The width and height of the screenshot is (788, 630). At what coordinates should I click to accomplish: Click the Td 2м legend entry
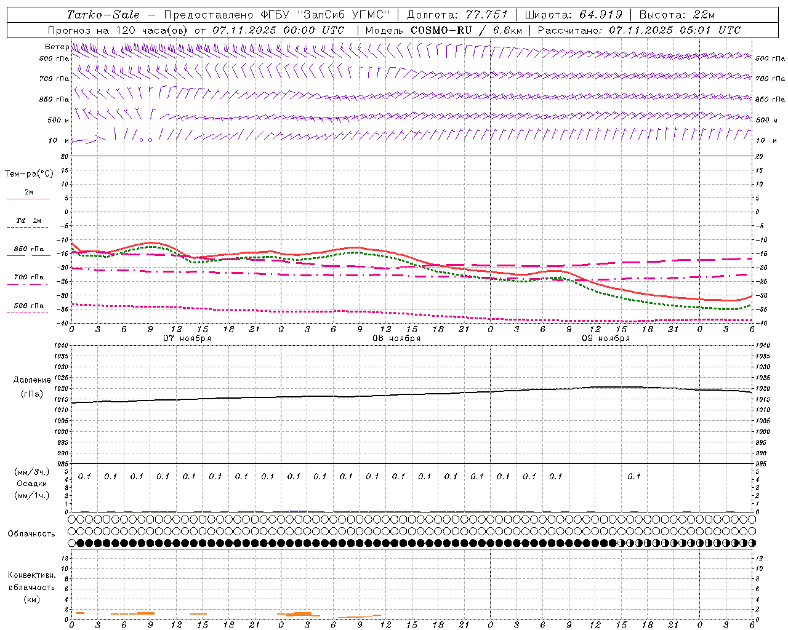[x=28, y=220]
